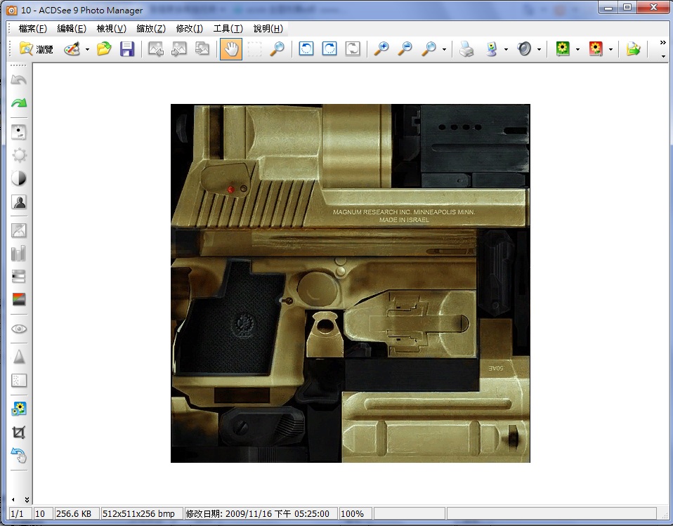Open the portrait red-eye tool
673x526 pixels.
(x=18, y=202)
